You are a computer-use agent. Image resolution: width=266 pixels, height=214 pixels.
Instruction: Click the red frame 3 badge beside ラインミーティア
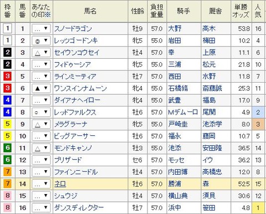(7, 76)
